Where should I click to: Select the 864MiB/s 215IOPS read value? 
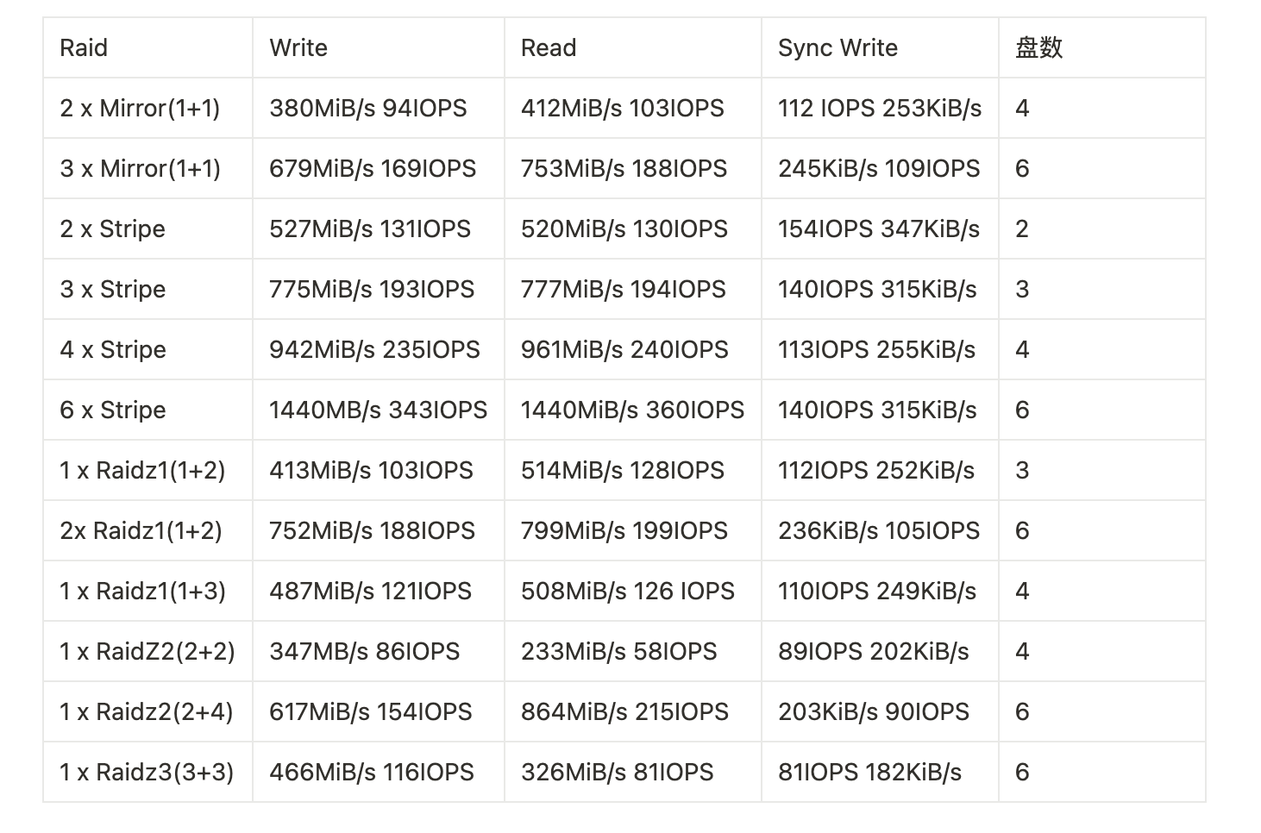point(624,712)
